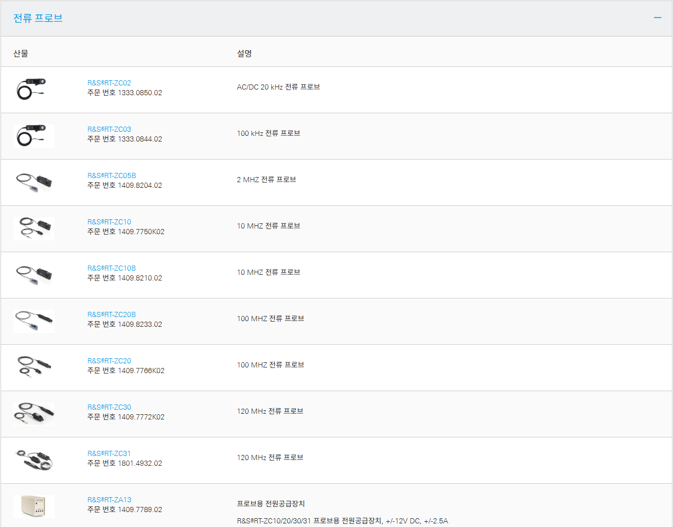673x527 pixels.
Task: Click the RT-ZC02 probe thumbnail image
Action: click(33, 90)
